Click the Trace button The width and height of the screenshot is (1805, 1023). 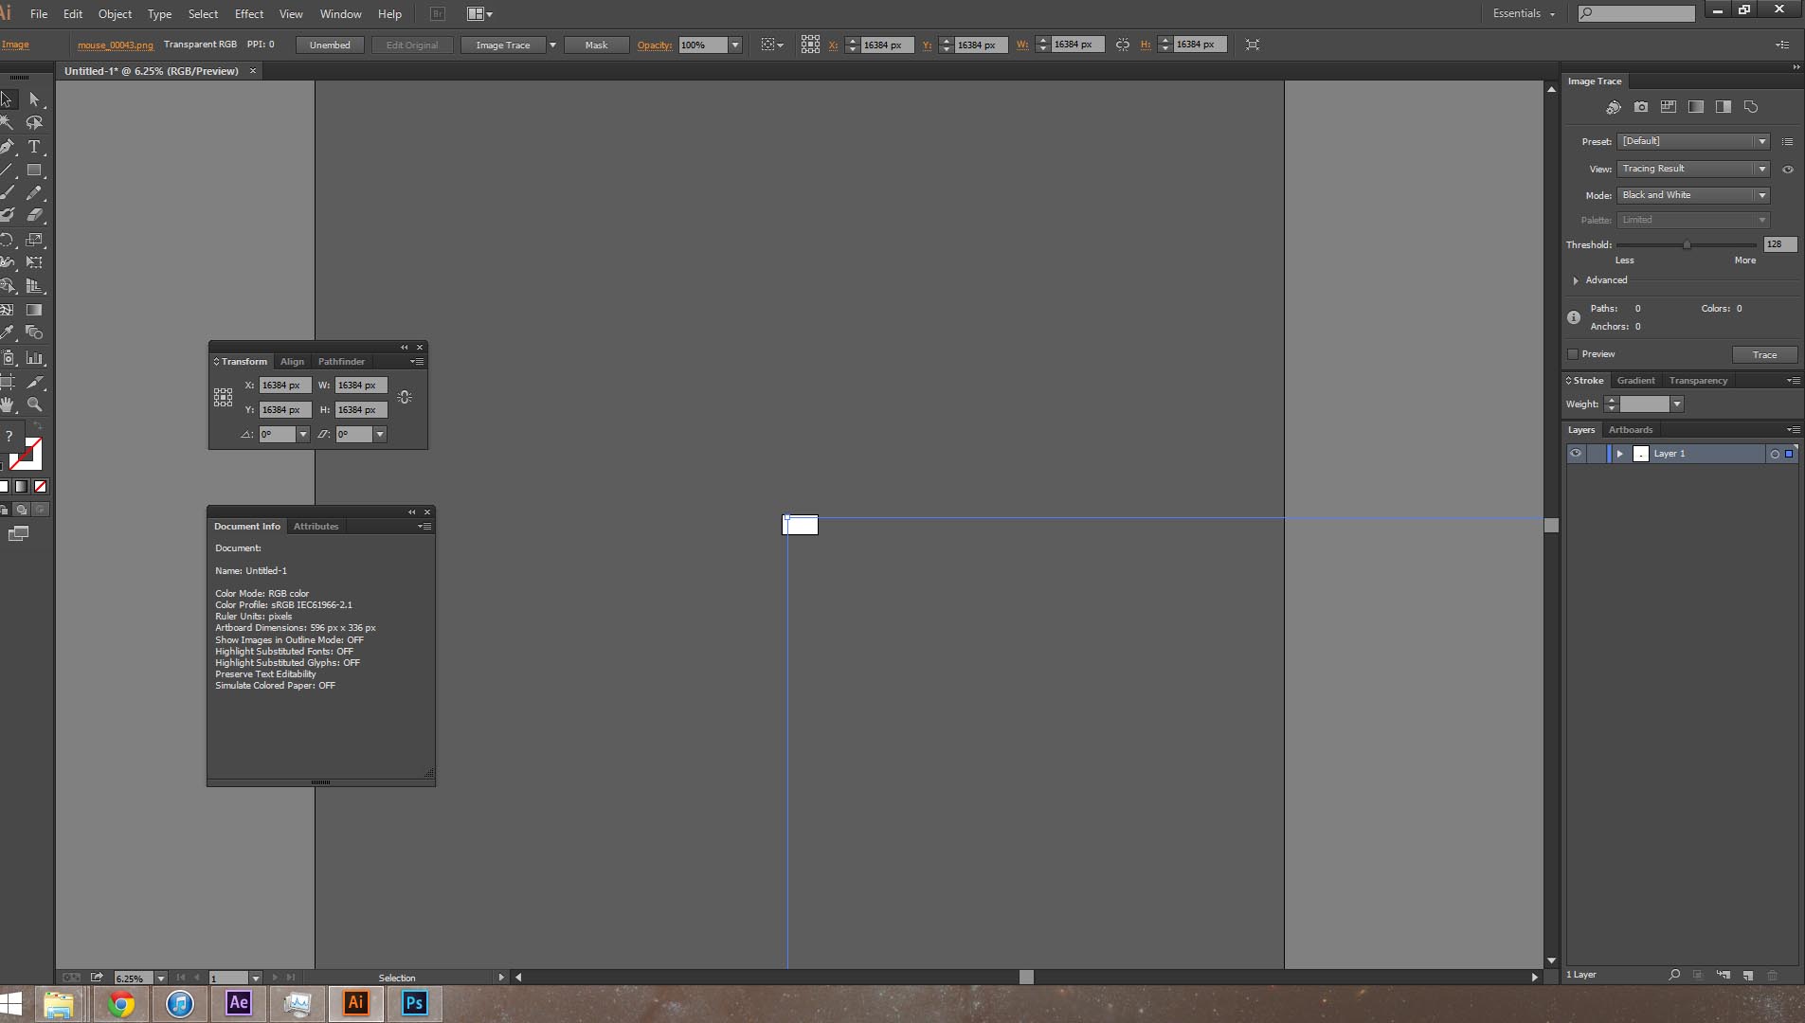point(1764,355)
